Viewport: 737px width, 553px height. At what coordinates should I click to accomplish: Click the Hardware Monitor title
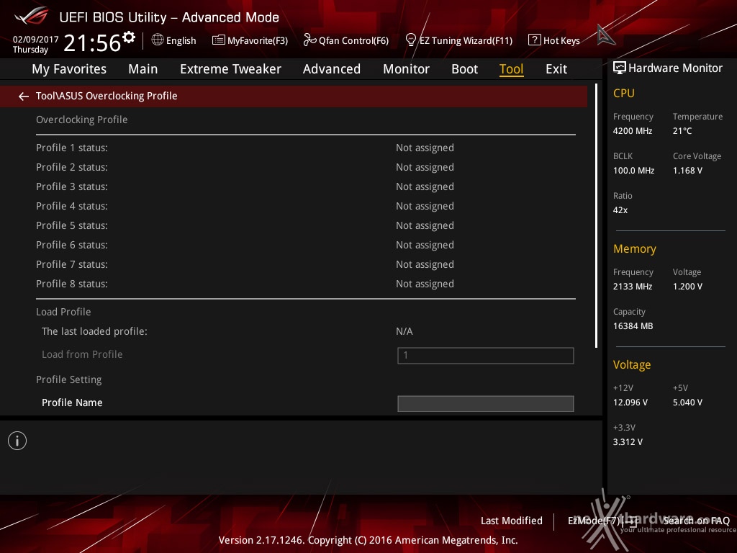click(675, 68)
